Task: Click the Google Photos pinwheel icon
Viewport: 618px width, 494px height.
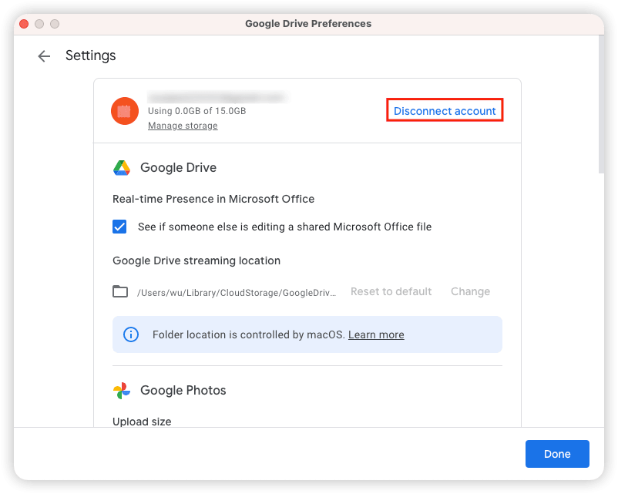Action: pyautogui.click(x=122, y=391)
